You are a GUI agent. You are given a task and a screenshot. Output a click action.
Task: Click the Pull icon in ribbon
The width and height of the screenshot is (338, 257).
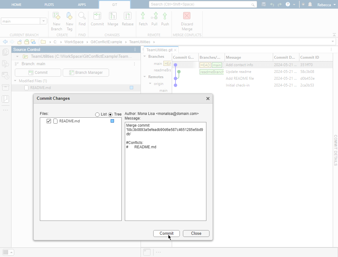154,16
